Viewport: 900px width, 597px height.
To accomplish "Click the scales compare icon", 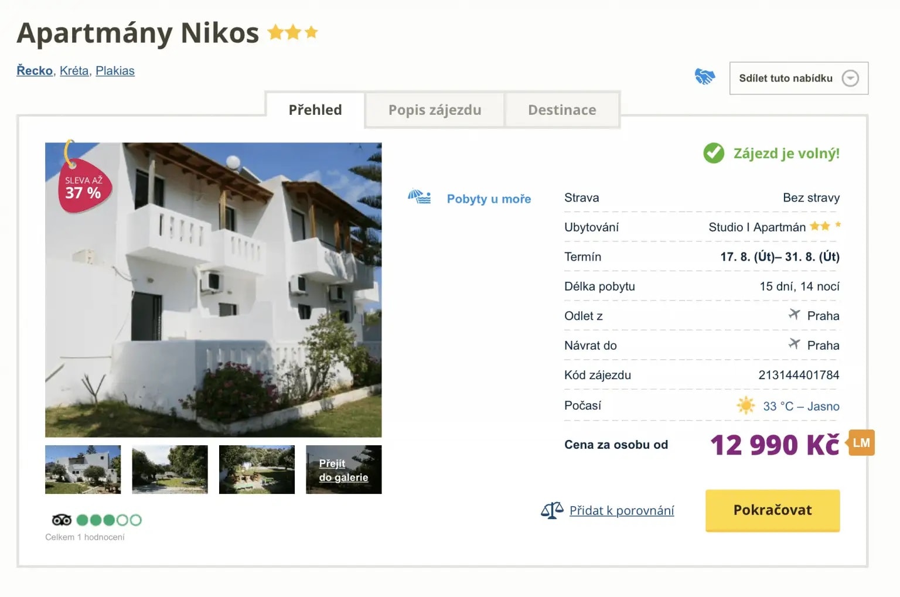I will [551, 510].
